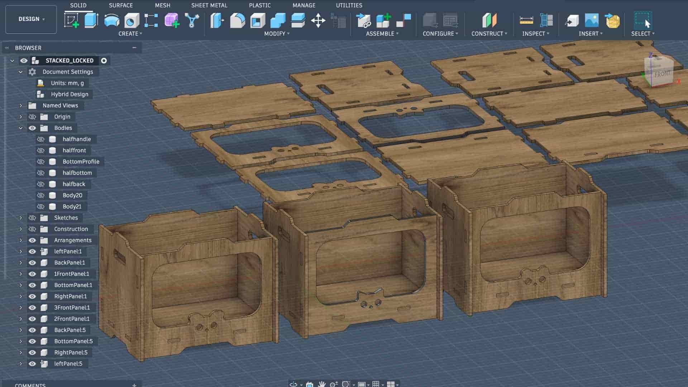
Task: Click the Extrude tool icon
Action: [x=91, y=20]
